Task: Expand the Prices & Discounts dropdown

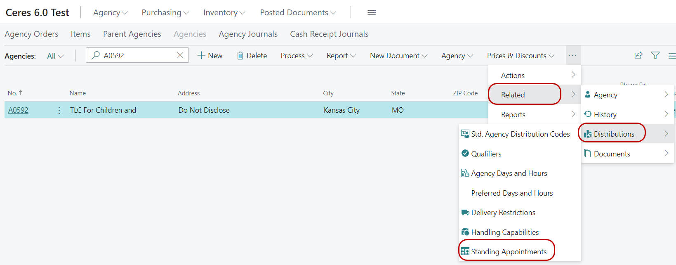Action: [520, 56]
